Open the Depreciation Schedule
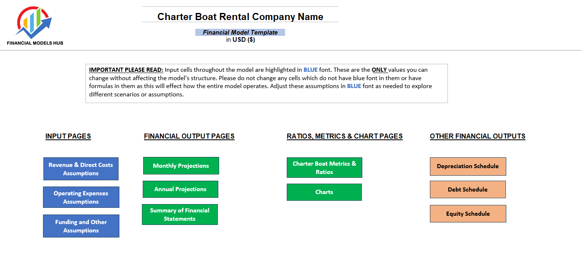Screen dimensions: 581x265 [468, 166]
